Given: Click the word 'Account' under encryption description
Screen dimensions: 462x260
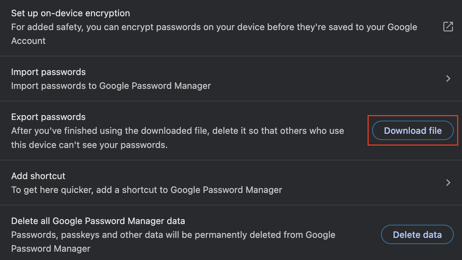Looking at the screenshot, I should point(28,41).
